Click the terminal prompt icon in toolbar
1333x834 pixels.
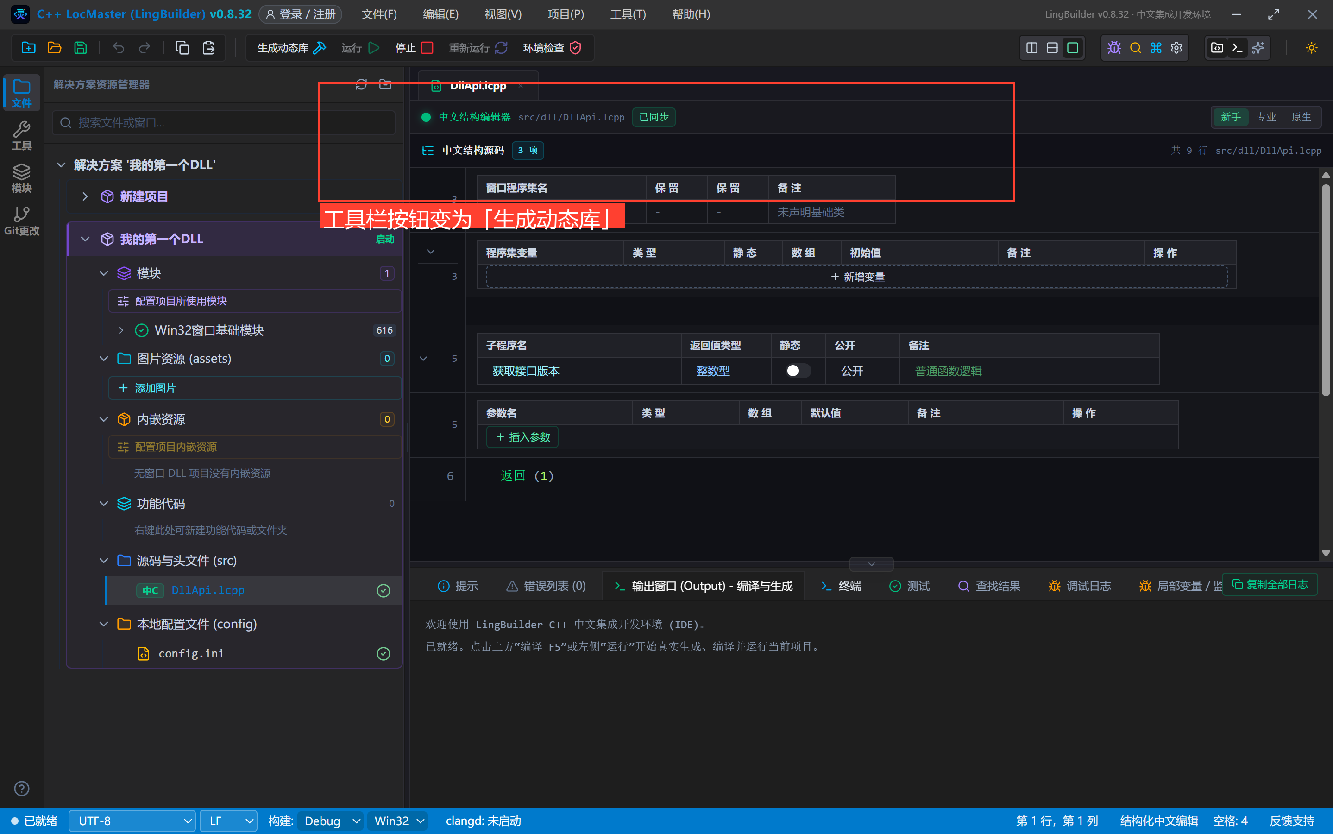pyautogui.click(x=1237, y=48)
